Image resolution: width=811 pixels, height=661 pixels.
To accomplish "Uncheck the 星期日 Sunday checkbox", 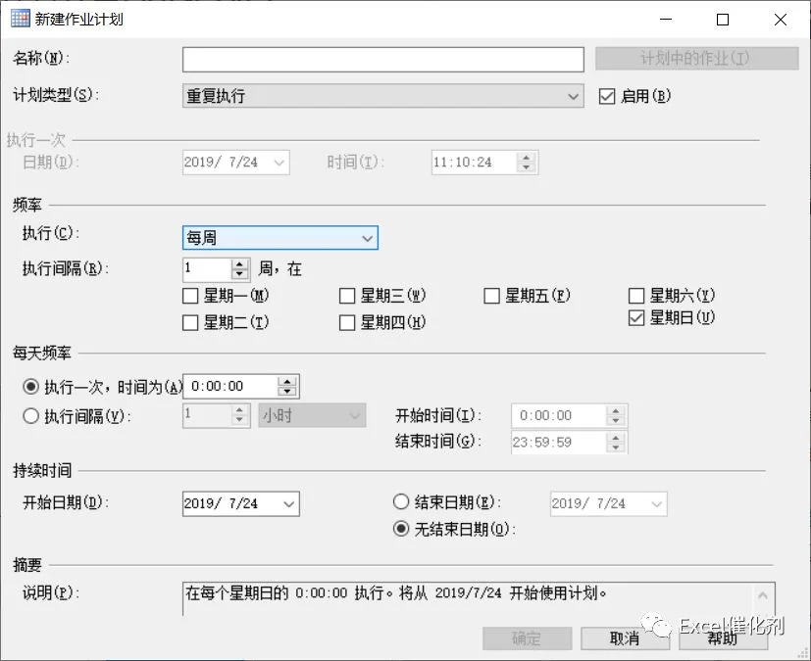I will [636, 318].
